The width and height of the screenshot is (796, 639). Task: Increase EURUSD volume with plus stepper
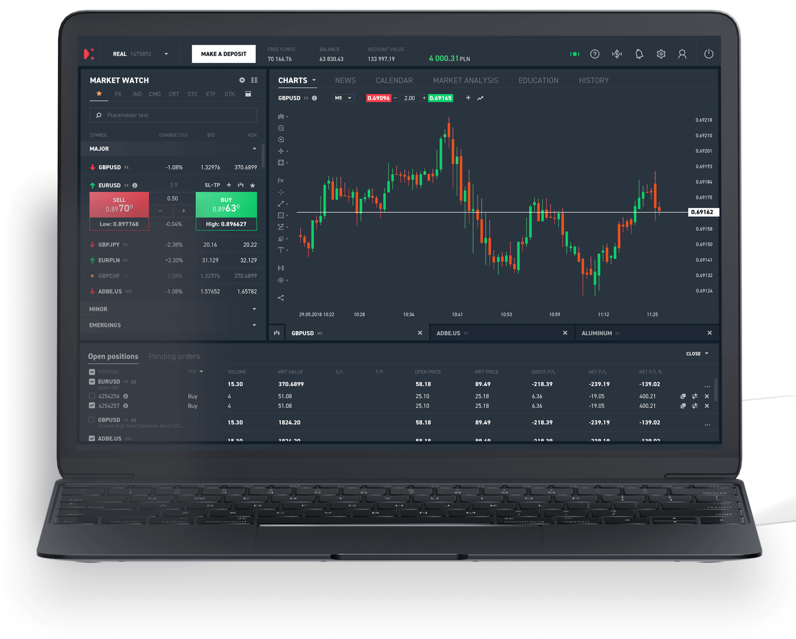click(184, 211)
